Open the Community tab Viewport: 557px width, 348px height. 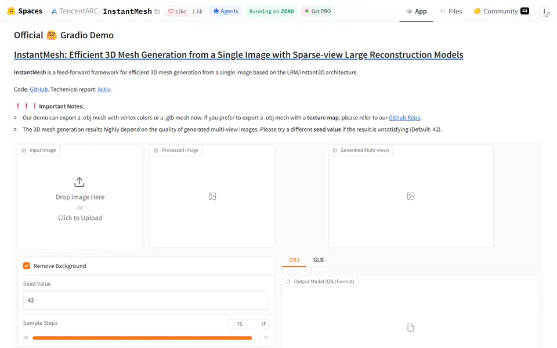tap(501, 12)
